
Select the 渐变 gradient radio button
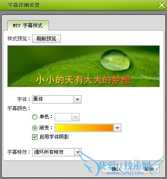pos(35,128)
